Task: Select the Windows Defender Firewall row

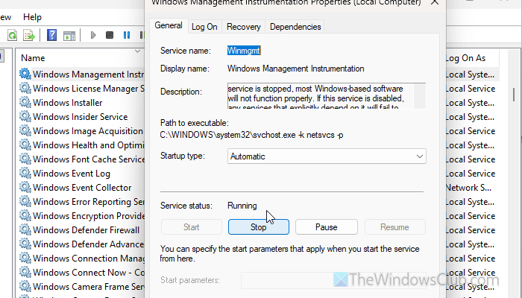Action: [86, 229]
